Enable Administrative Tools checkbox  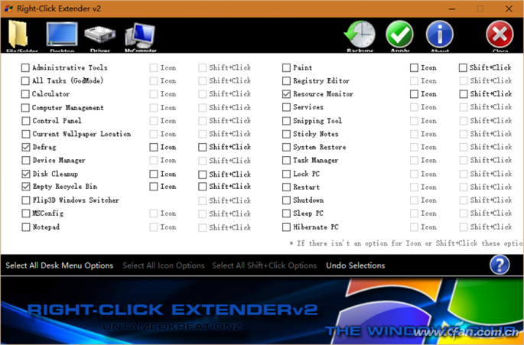pyautogui.click(x=25, y=68)
